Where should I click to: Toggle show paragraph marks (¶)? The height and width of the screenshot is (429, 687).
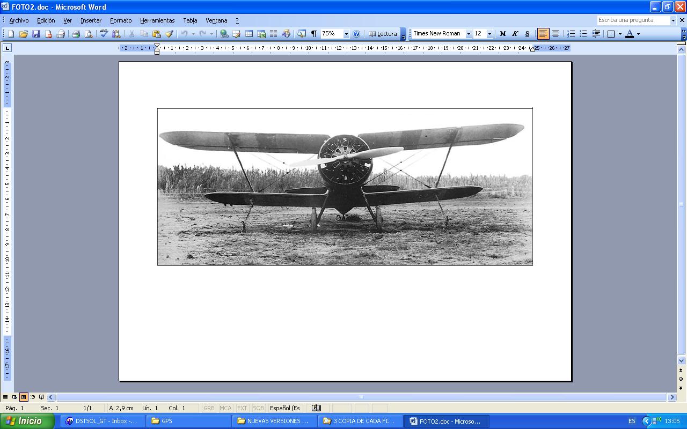[x=314, y=34]
